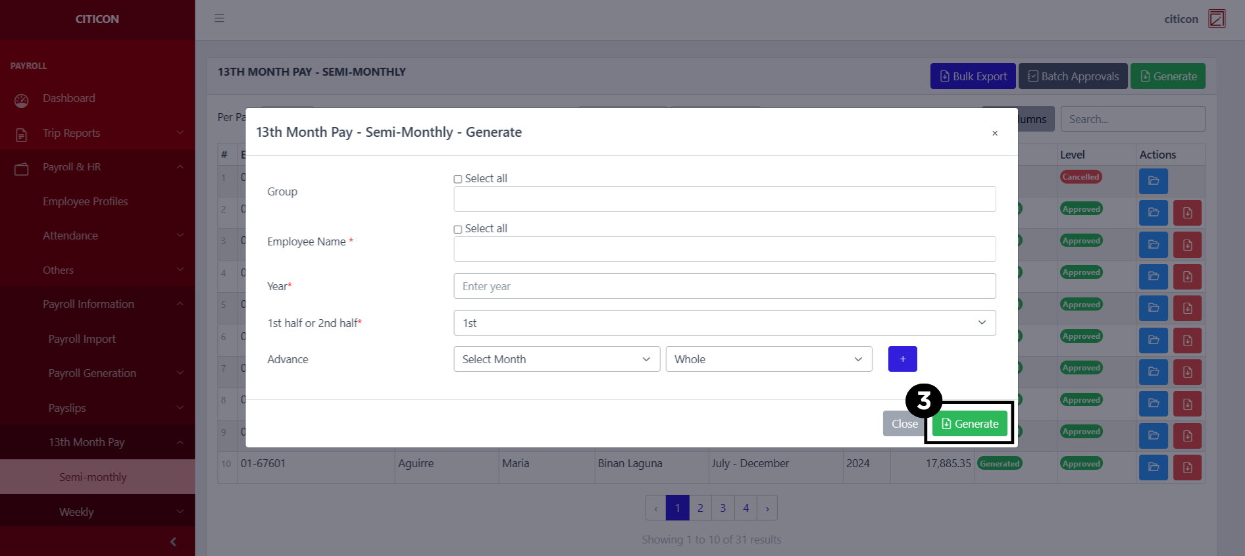Viewport: 1245px width, 556px height.
Task: Click the hamburger menu icon in top bar
Action: coord(219,18)
